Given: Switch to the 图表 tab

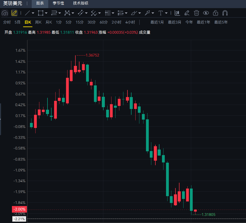Looking at the screenshot, I should [x=40, y=3].
